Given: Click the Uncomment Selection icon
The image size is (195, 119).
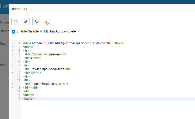Looking at the screenshot, I should (47, 23).
